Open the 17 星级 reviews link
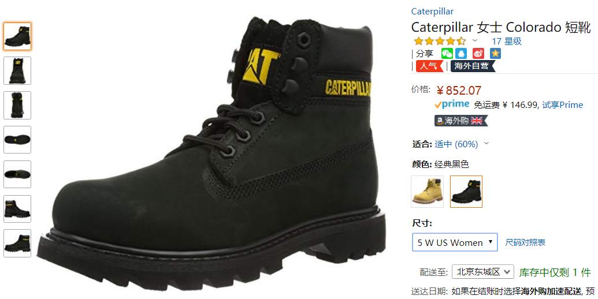This screenshot has height=299, width=598. (507, 41)
